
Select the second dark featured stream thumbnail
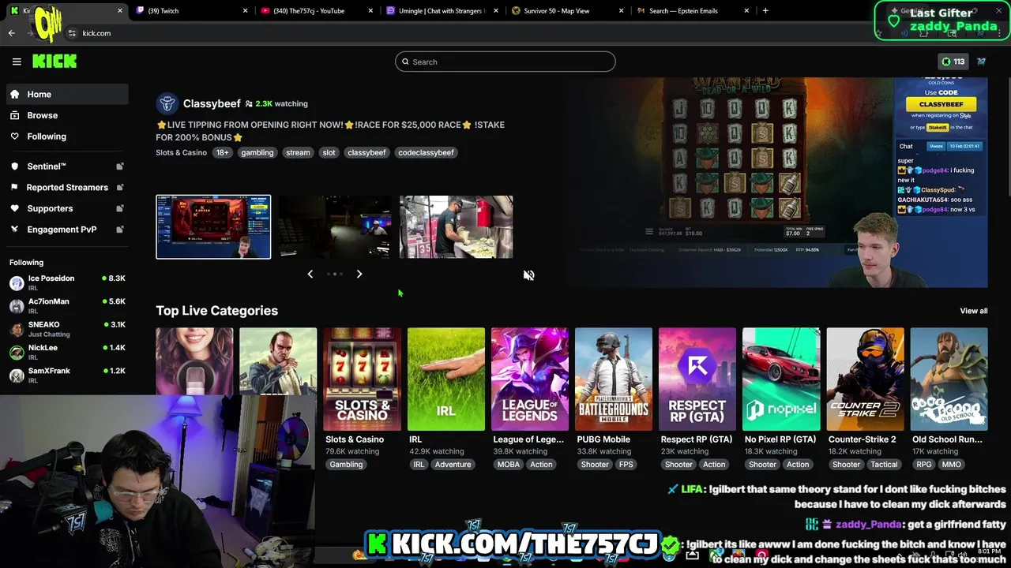point(335,226)
